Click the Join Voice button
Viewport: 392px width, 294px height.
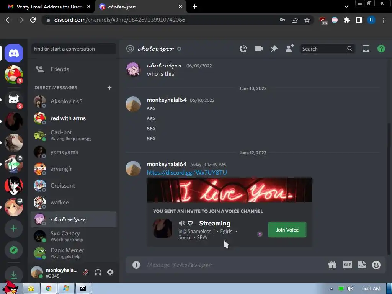click(287, 230)
